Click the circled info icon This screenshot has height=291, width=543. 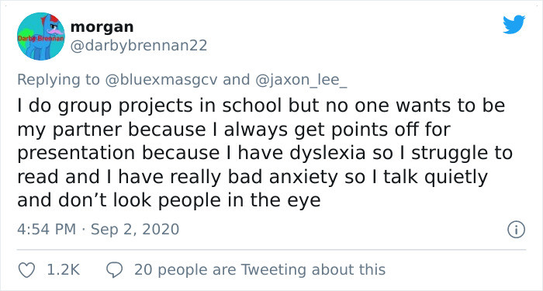click(x=516, y=230)
